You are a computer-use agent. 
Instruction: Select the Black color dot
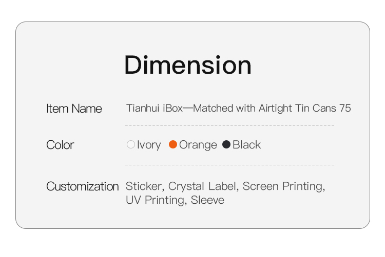[226, 144]
